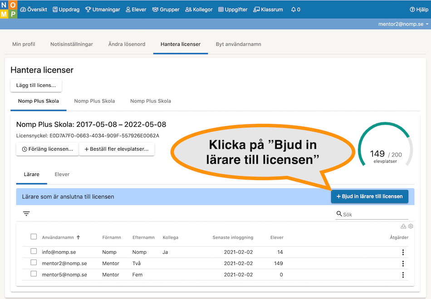Open Uppgifter in the navigation bar
The width and height of the screenshot is (431, 299).
tap(233, 10)
